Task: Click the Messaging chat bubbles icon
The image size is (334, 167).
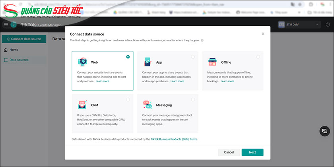Action: pyautogui.click(x=148, y=105)
